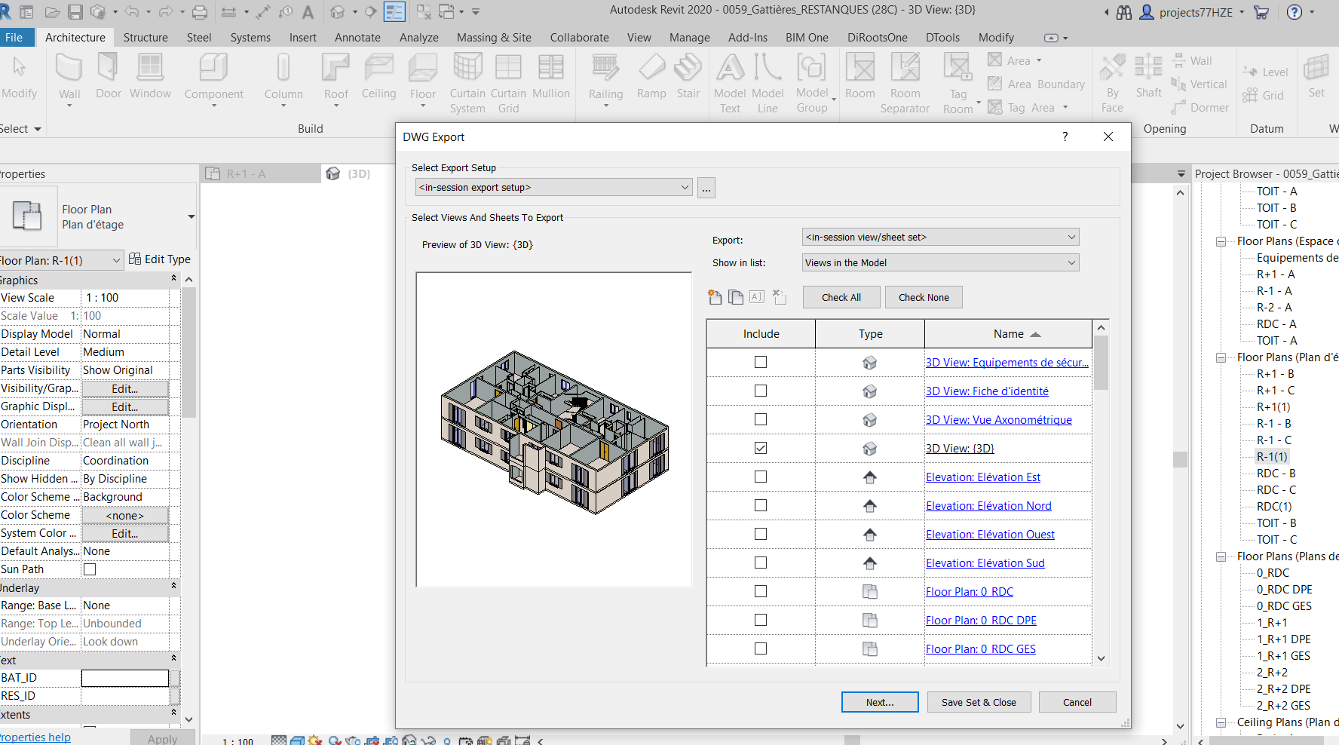Check the Elevation: Elévation Est export box
Viewport: 1339px width, 745px height.
(x=760, y=477)
